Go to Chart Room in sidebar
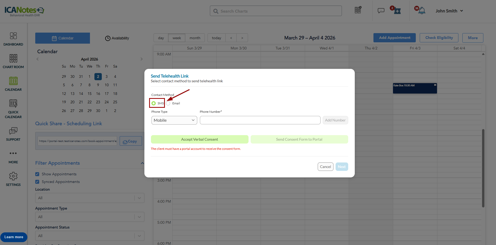This screenshot has height=245, width=496. click(13, 61)
